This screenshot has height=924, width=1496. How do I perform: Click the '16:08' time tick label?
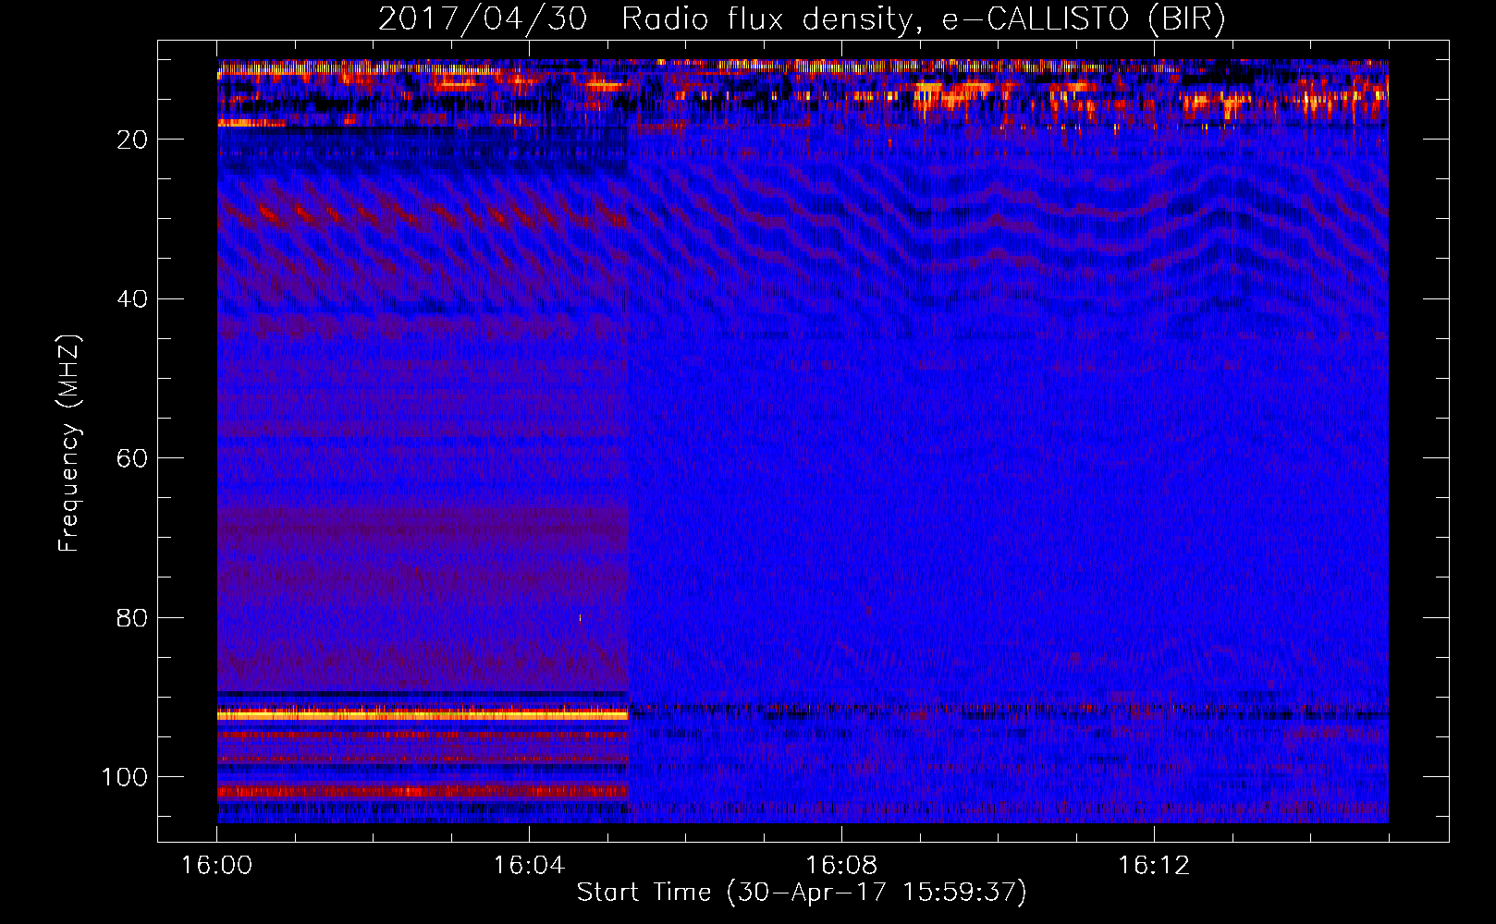point(841,866)
